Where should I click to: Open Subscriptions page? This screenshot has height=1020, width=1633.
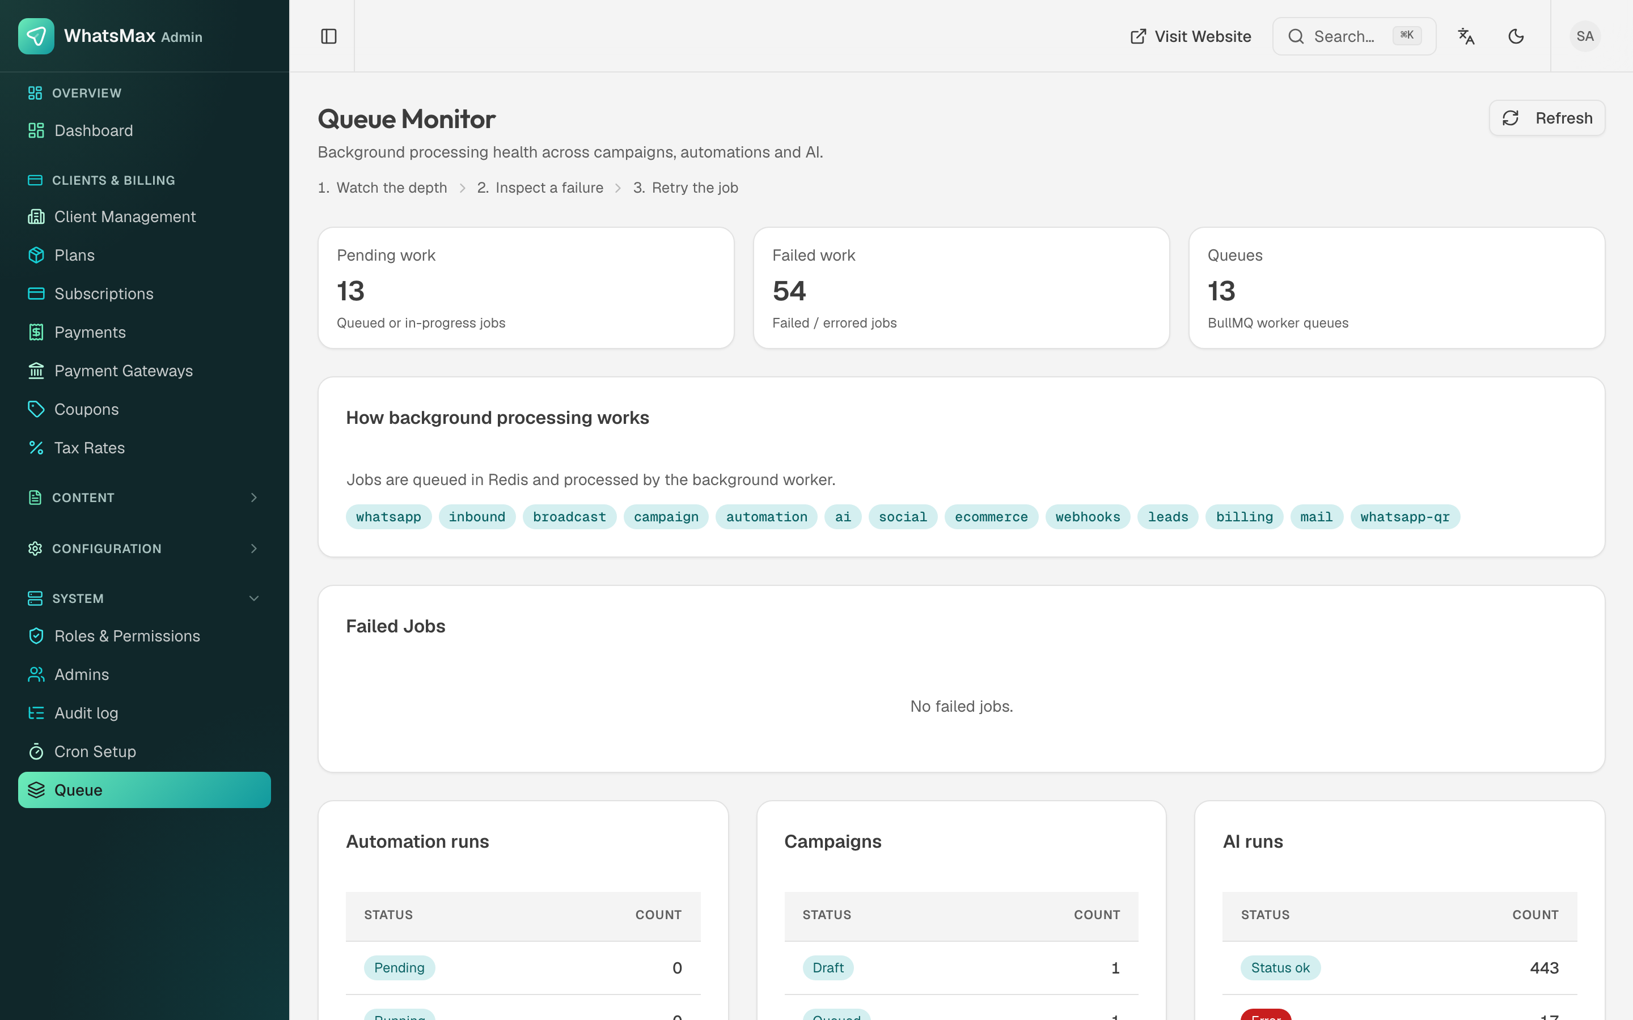coord(145,294)
